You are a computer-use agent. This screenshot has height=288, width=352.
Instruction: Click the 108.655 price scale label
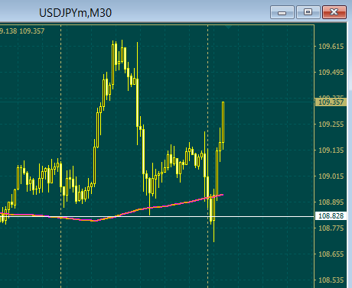click(x=331, y=254)
